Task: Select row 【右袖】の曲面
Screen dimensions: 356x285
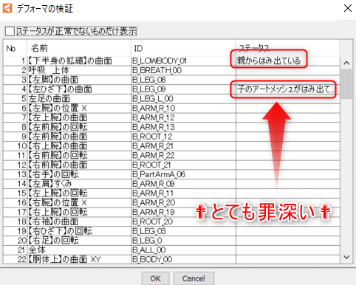Action: 171,222
